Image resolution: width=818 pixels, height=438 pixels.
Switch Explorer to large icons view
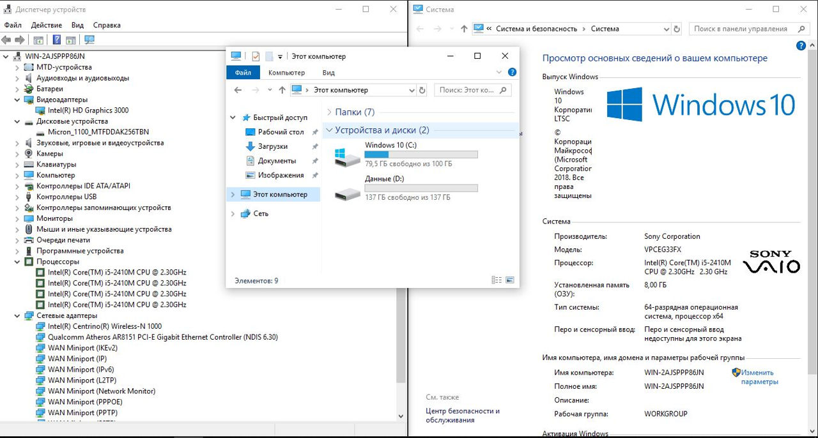click(x=509, y=280)
